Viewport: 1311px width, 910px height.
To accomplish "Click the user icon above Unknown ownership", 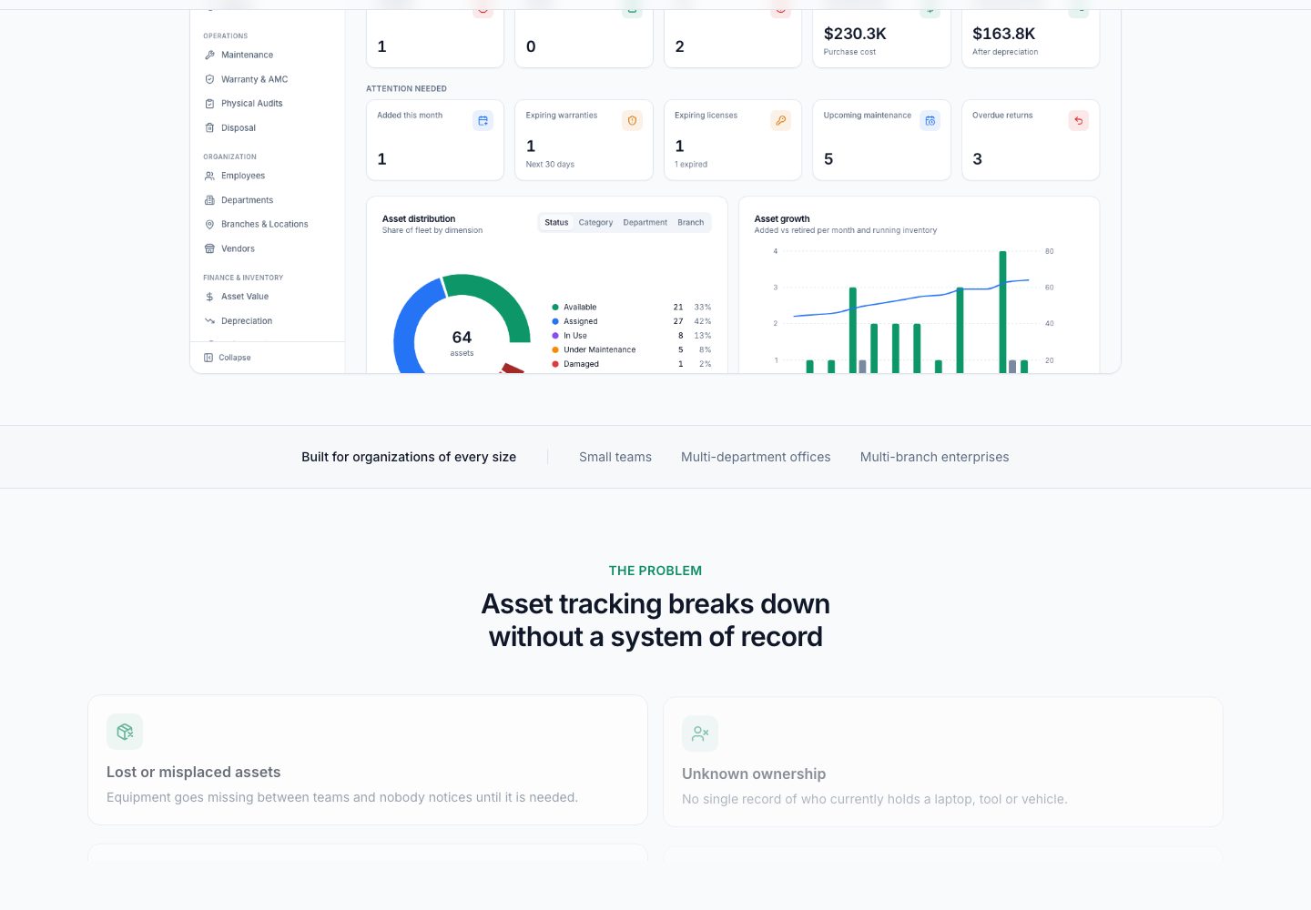I will 700,733.
